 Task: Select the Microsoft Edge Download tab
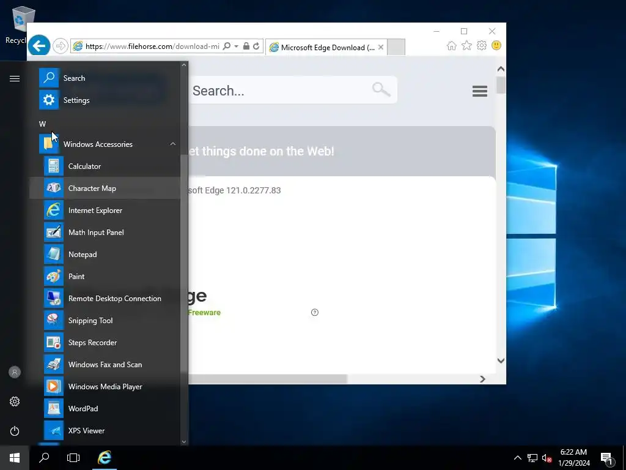tap(326, 47)
